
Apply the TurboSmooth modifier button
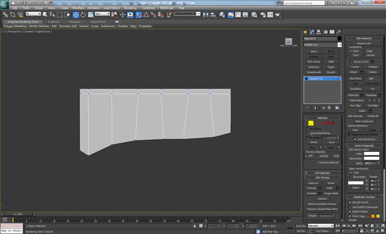point(314,72)
